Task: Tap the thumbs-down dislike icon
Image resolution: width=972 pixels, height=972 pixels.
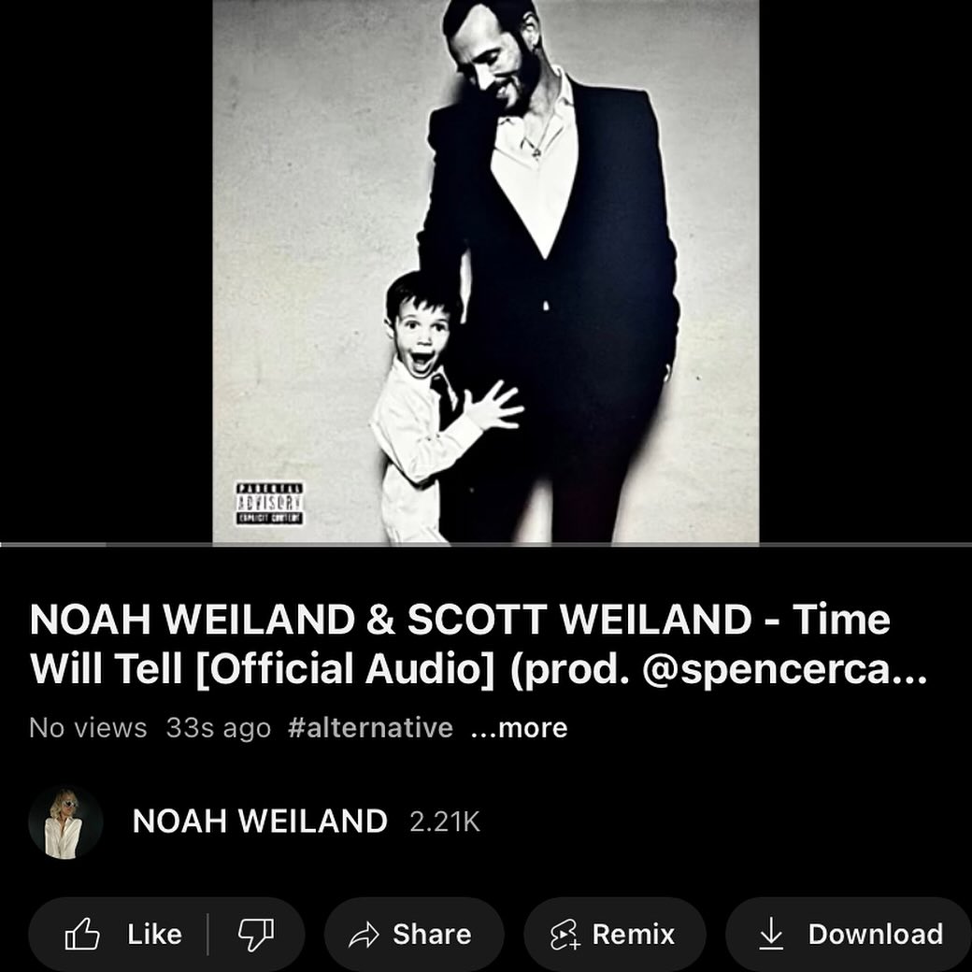Action: 256,935
